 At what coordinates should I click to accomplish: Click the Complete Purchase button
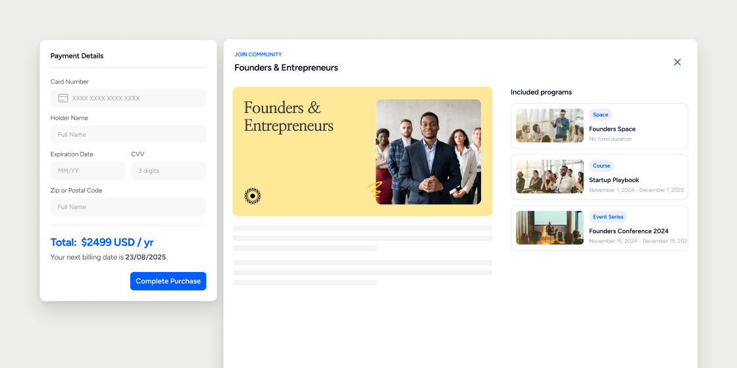168,281
